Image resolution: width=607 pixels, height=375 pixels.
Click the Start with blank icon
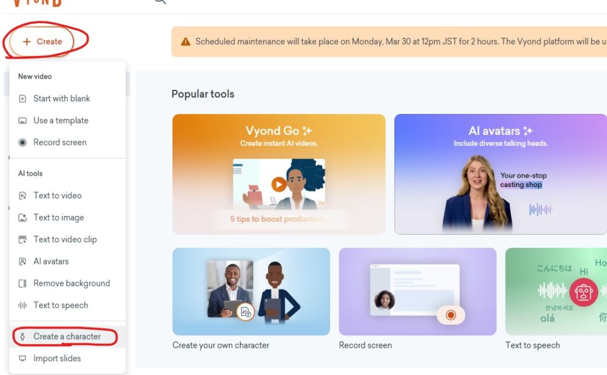point(23,99)
